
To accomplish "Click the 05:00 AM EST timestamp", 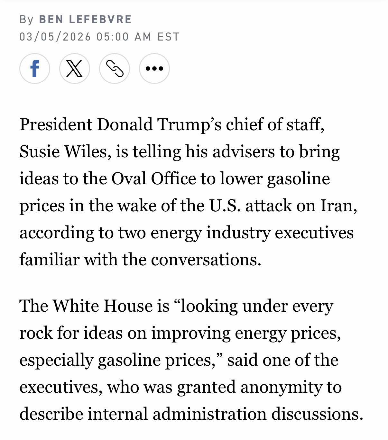I will click(138, 37).
